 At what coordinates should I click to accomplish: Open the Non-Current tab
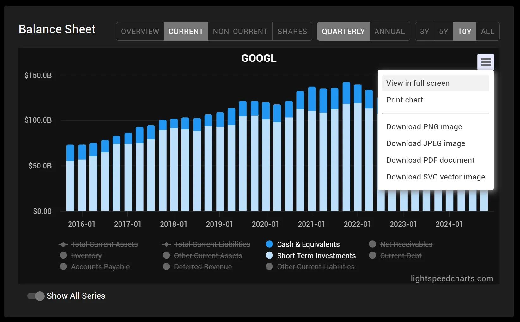point(240,32)
